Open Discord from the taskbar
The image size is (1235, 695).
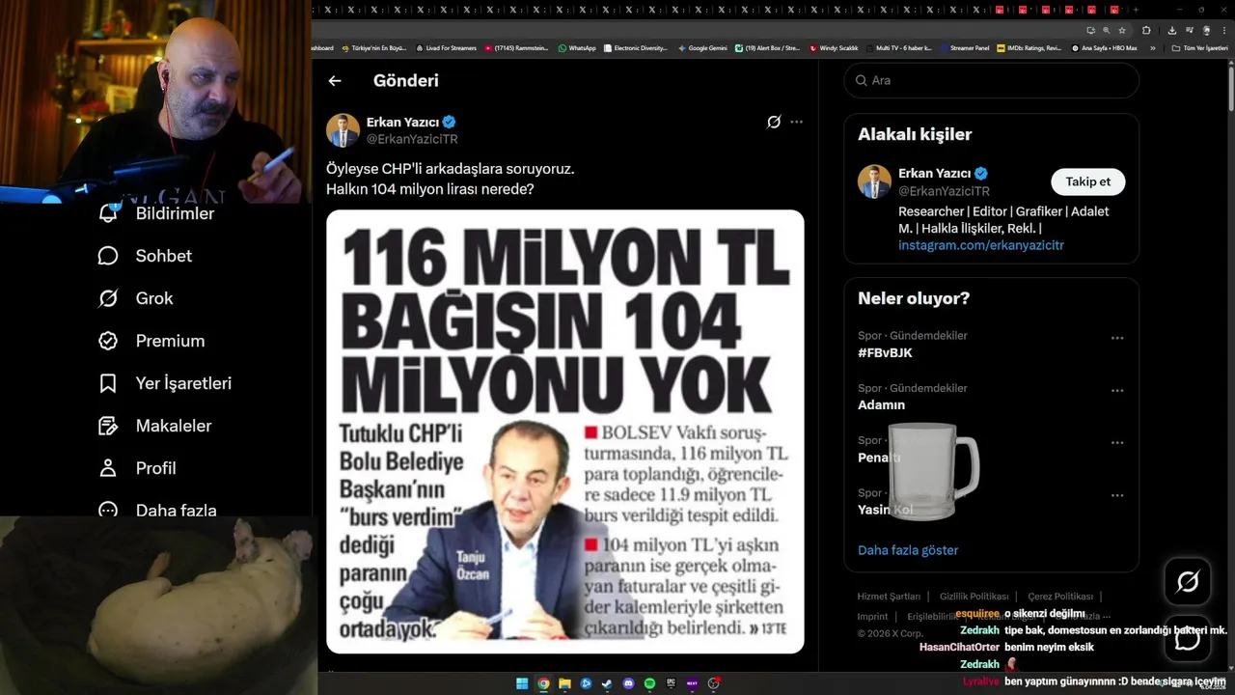coord(628,683)
